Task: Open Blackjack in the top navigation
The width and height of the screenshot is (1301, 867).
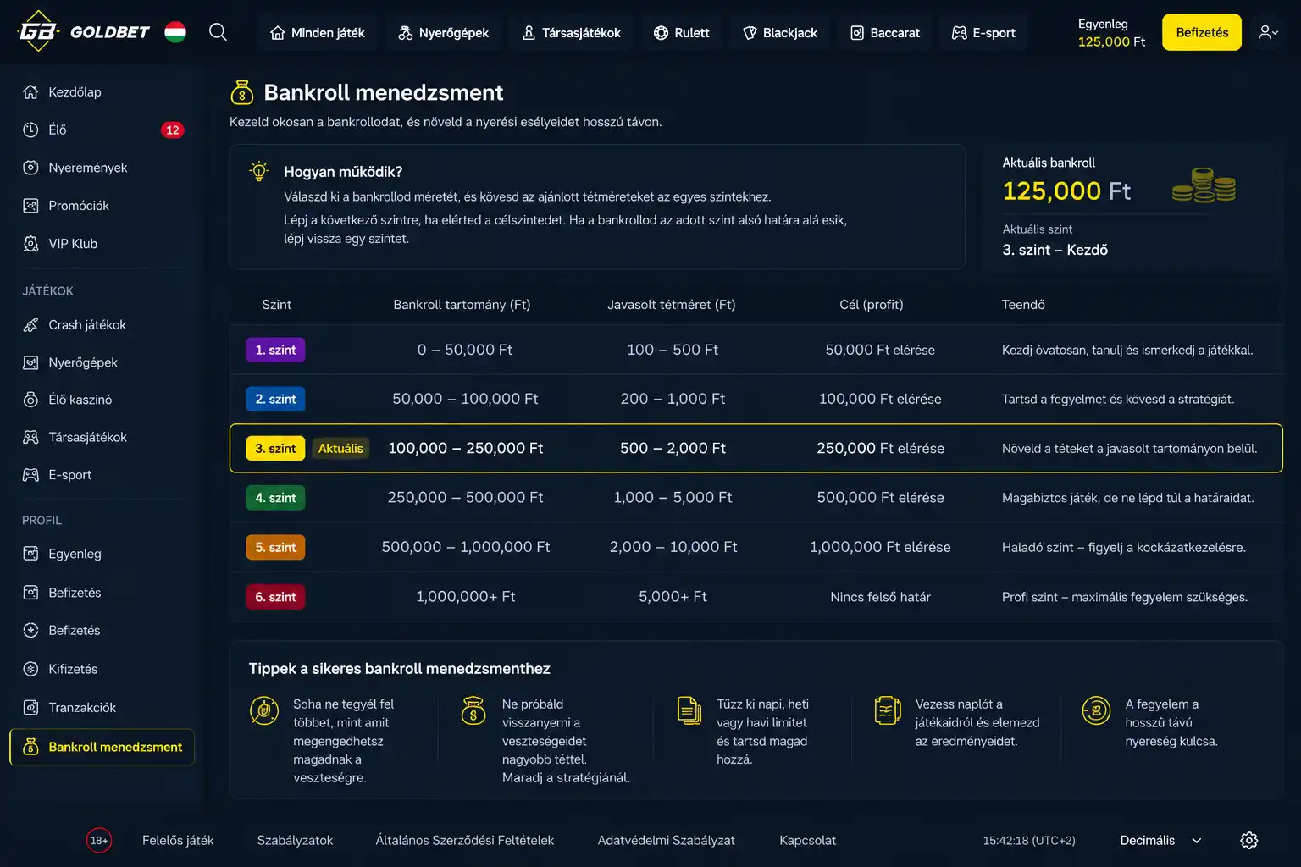Action: pyautogui.click(x=780, y=33)
